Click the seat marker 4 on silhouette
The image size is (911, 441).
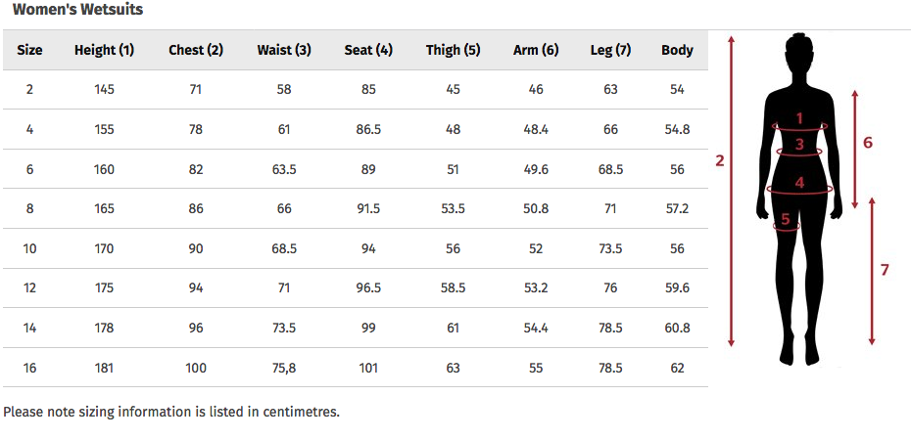pos(799,183)
